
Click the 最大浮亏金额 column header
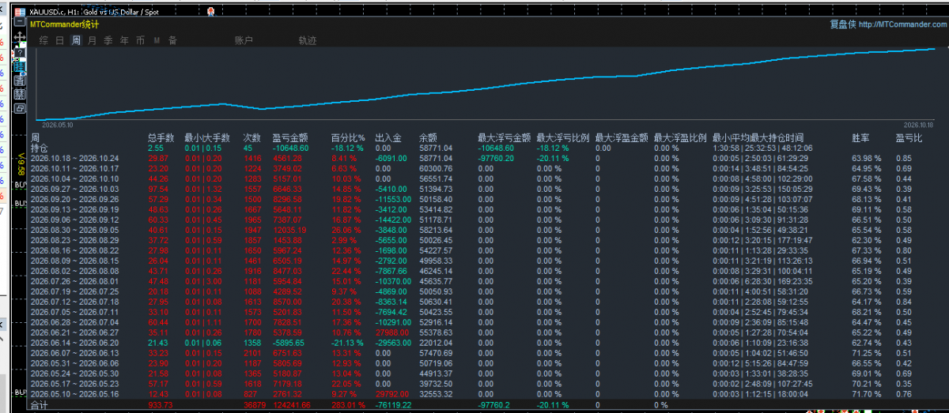(502, 137)
